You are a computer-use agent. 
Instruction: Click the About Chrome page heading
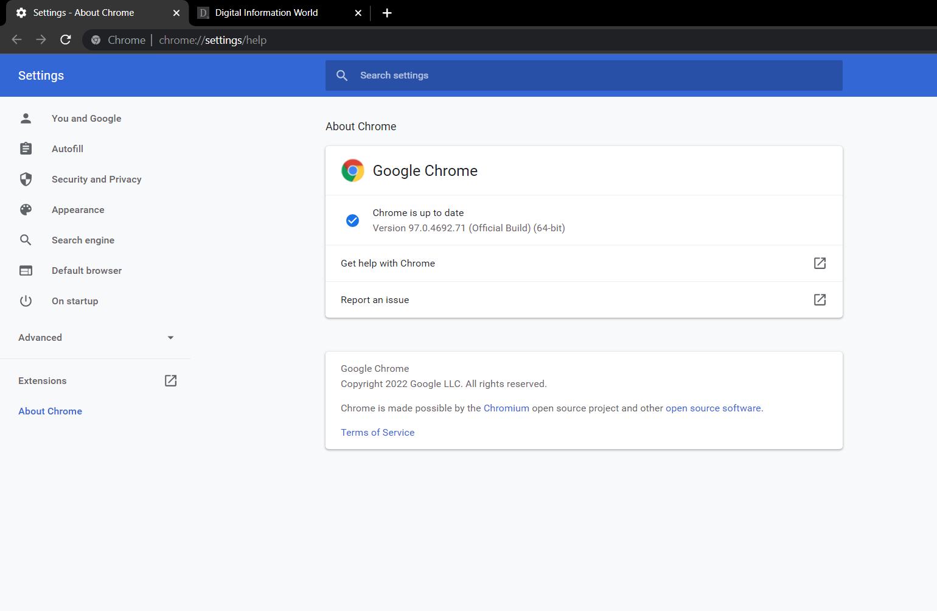[x=361, y=127]
